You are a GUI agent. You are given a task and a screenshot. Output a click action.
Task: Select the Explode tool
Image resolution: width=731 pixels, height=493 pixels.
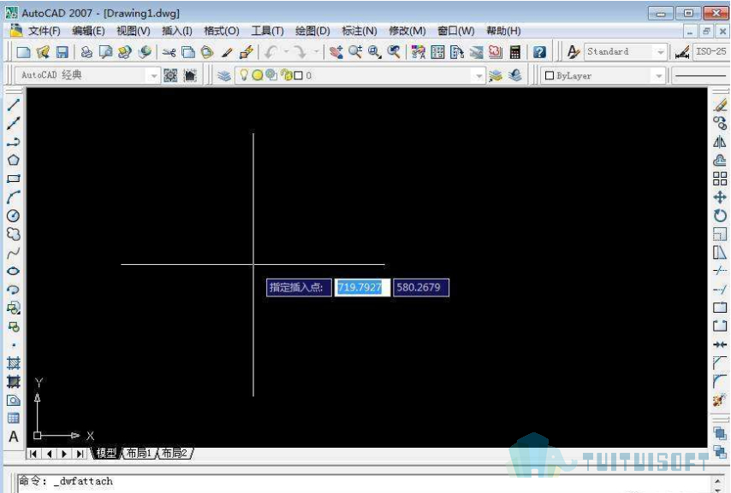[720, 400]
